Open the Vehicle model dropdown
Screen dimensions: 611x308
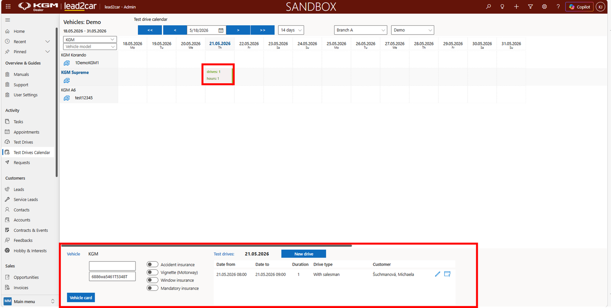[x=90, y=47]
